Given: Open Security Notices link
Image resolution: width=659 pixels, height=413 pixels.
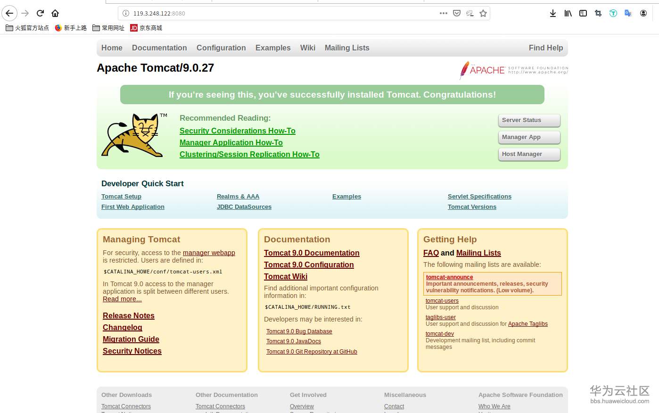Looking at the screenshot, I should point(132,351).
